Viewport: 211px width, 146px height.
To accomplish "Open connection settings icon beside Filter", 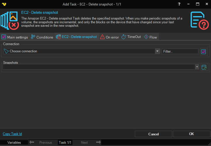I will coord(204,51).
